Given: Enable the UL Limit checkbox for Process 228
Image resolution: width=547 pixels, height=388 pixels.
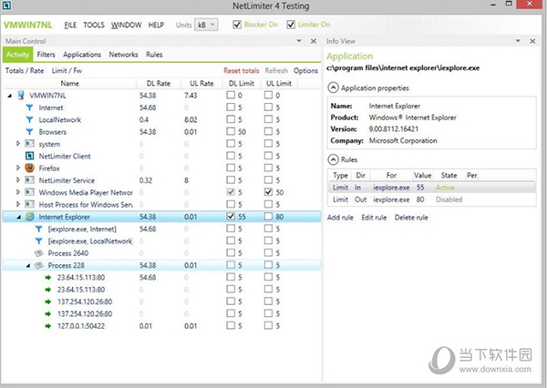Looking at the screenshot, I should click(268, 265).
